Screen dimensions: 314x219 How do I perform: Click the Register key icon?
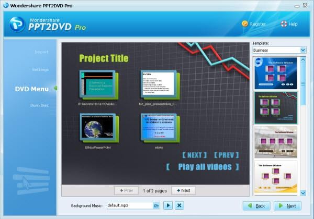[x=245, y=24]
